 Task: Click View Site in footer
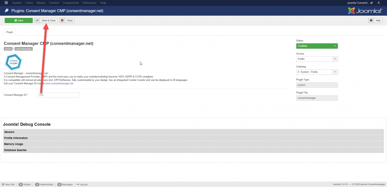[x=8, y=184]
